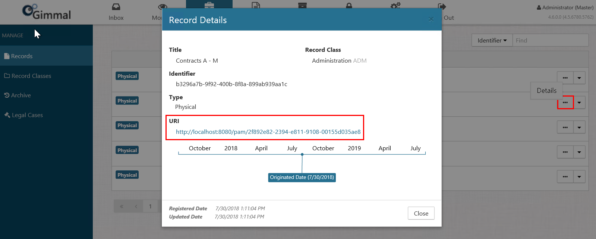
Task: Open Record Classes in the sidebar
Action: coord(31,76)
